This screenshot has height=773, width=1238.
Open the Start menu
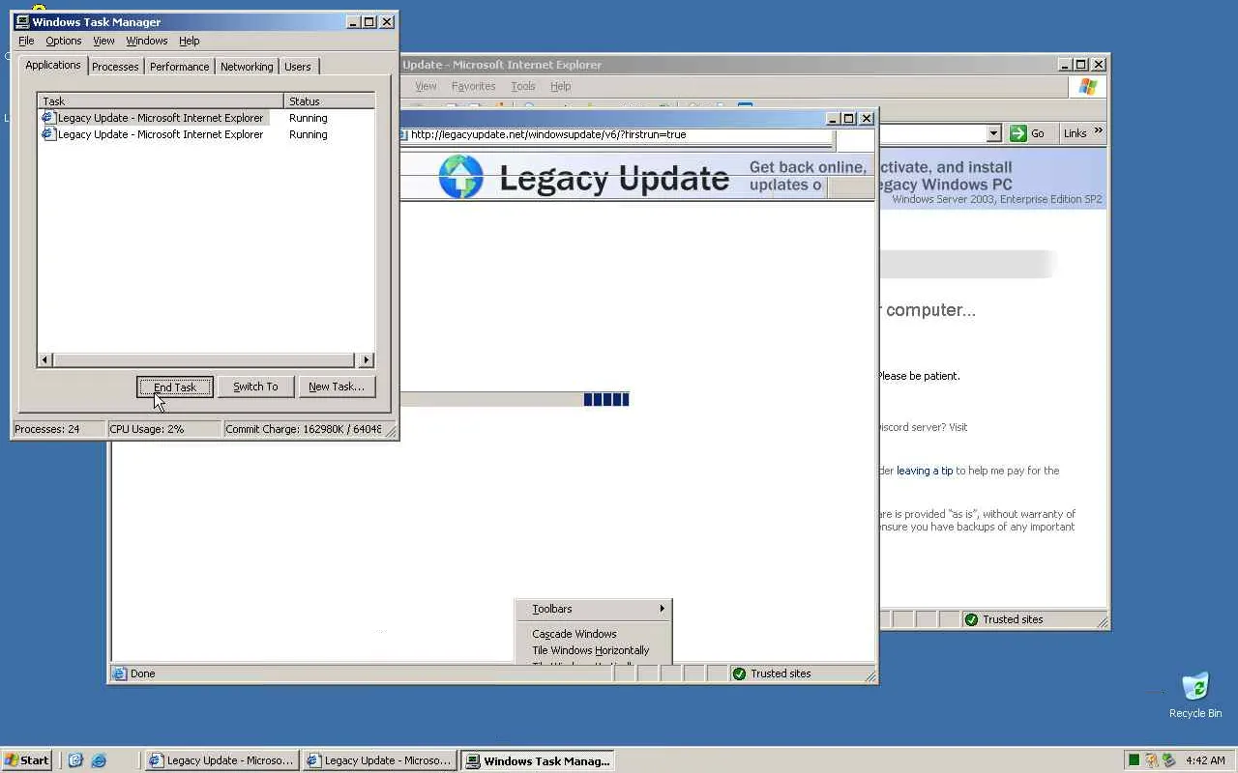26,760
